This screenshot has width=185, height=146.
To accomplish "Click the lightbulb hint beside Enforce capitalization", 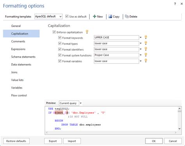I will (87, 32).
